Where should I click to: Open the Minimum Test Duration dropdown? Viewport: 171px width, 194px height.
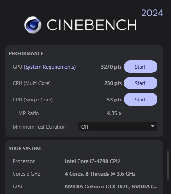[x=118, y=126]
